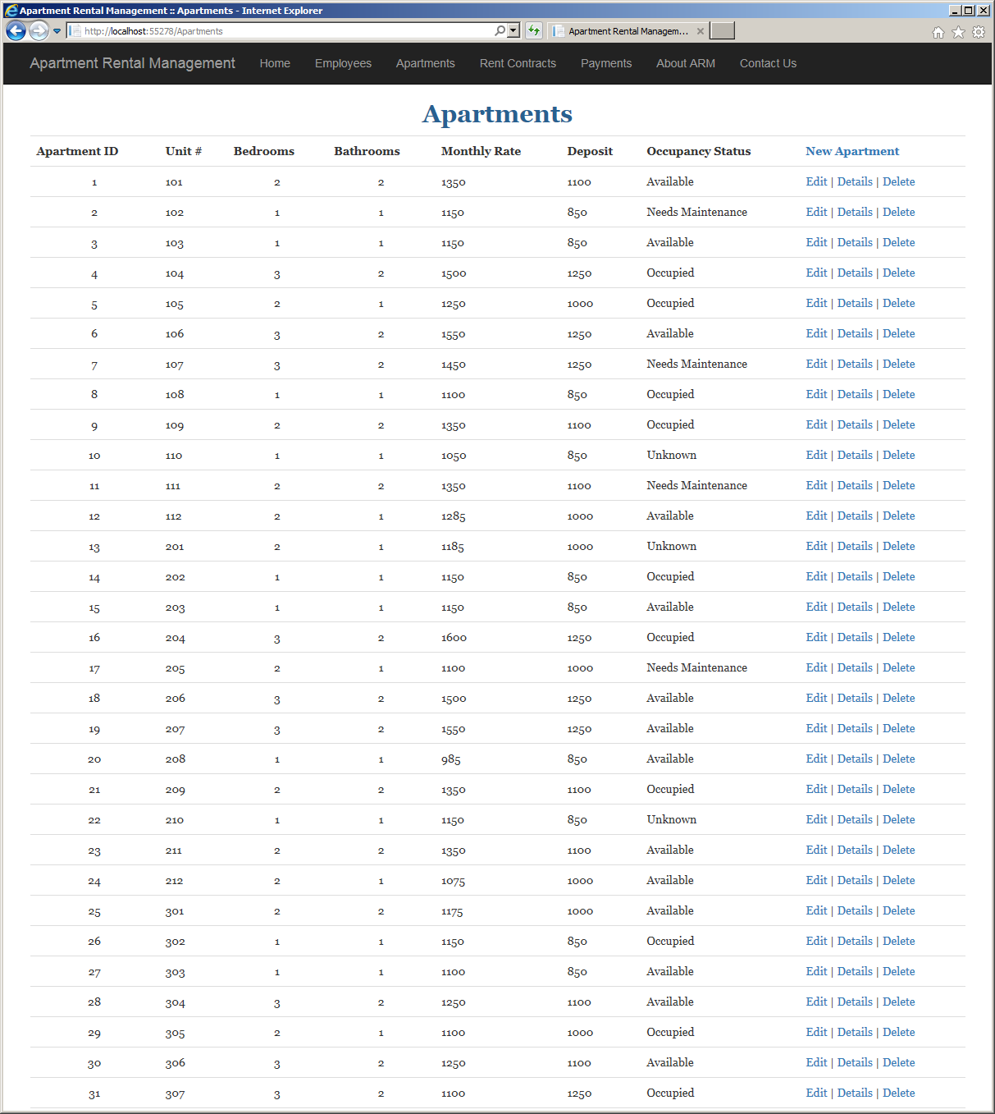Delete the apartment in unit 109

coord(899,424)
